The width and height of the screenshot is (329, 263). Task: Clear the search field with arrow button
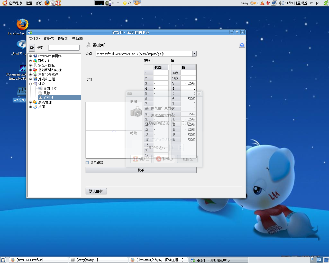32,48
